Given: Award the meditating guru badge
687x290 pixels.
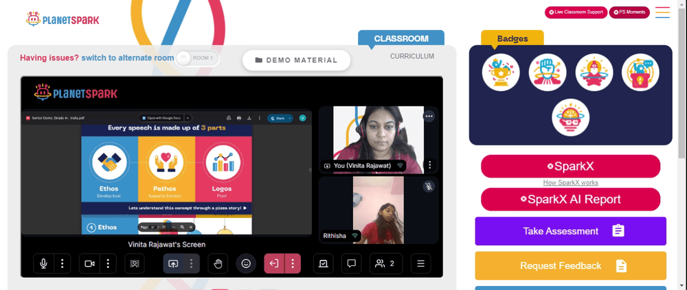Looking at the screenshot, I should 594,73.
